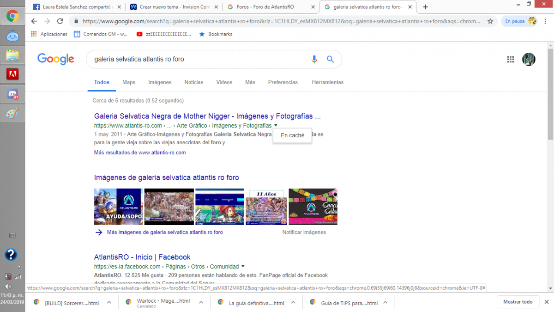The image size is (554, 312).
Task: Open Galeria Selvatica Negra result title
Action: click(207, 116)
